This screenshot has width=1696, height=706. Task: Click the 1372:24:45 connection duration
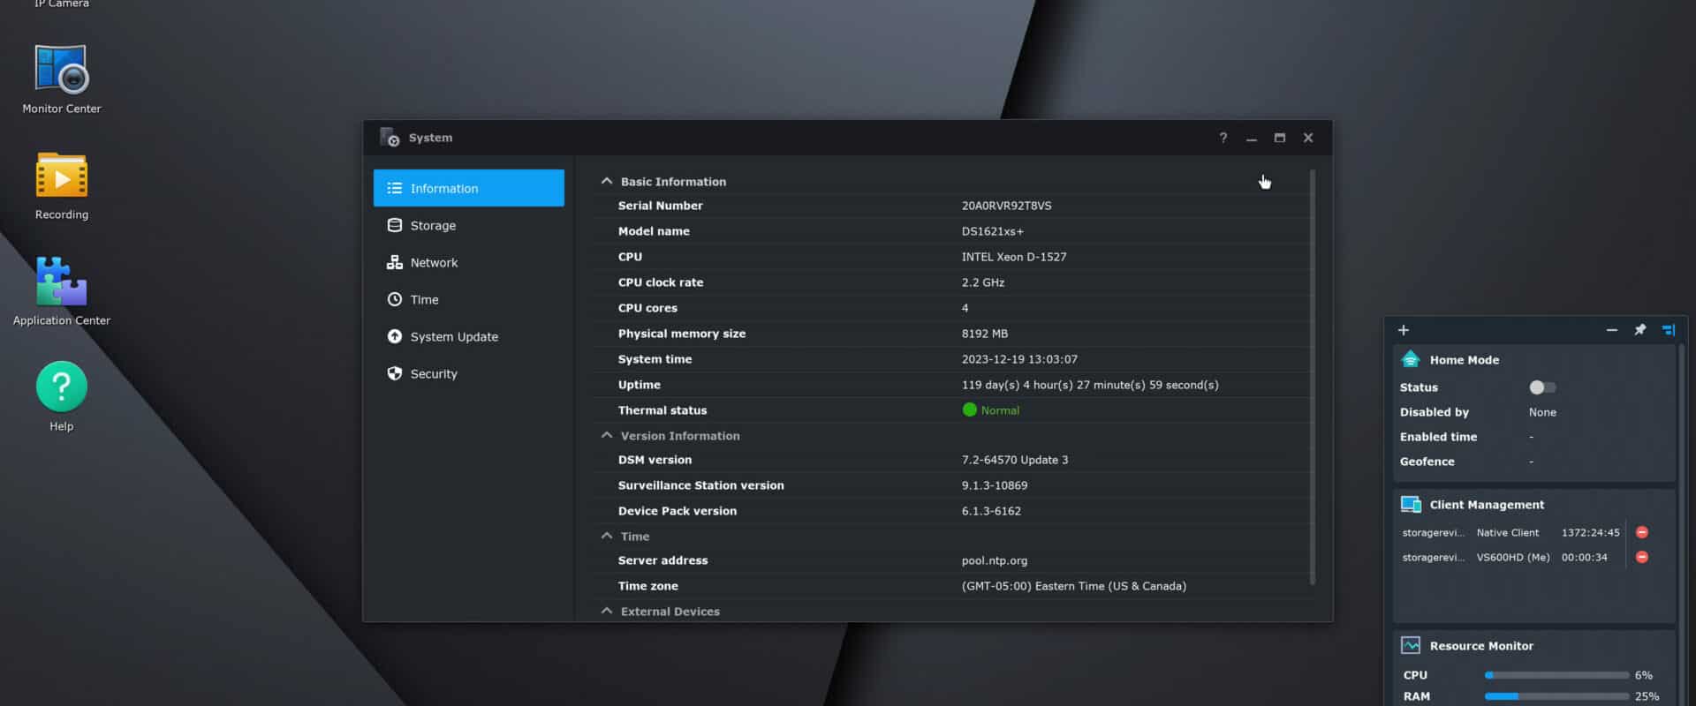click(x=1590, y=532)
